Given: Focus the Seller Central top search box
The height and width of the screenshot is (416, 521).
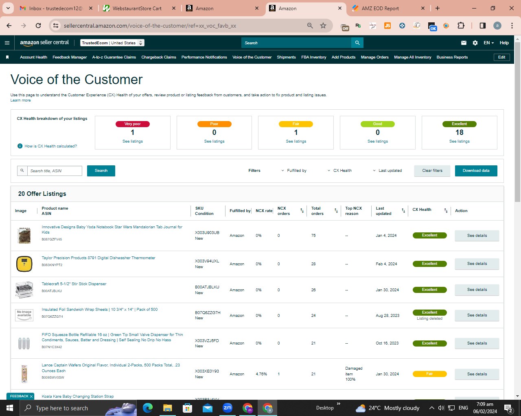Looking at the screenshot, I should [296, 43].
